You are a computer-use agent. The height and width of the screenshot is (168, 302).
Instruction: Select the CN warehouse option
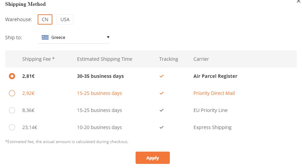point(45,19)
